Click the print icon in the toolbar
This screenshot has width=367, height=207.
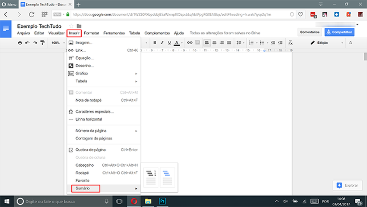(20, 43)
